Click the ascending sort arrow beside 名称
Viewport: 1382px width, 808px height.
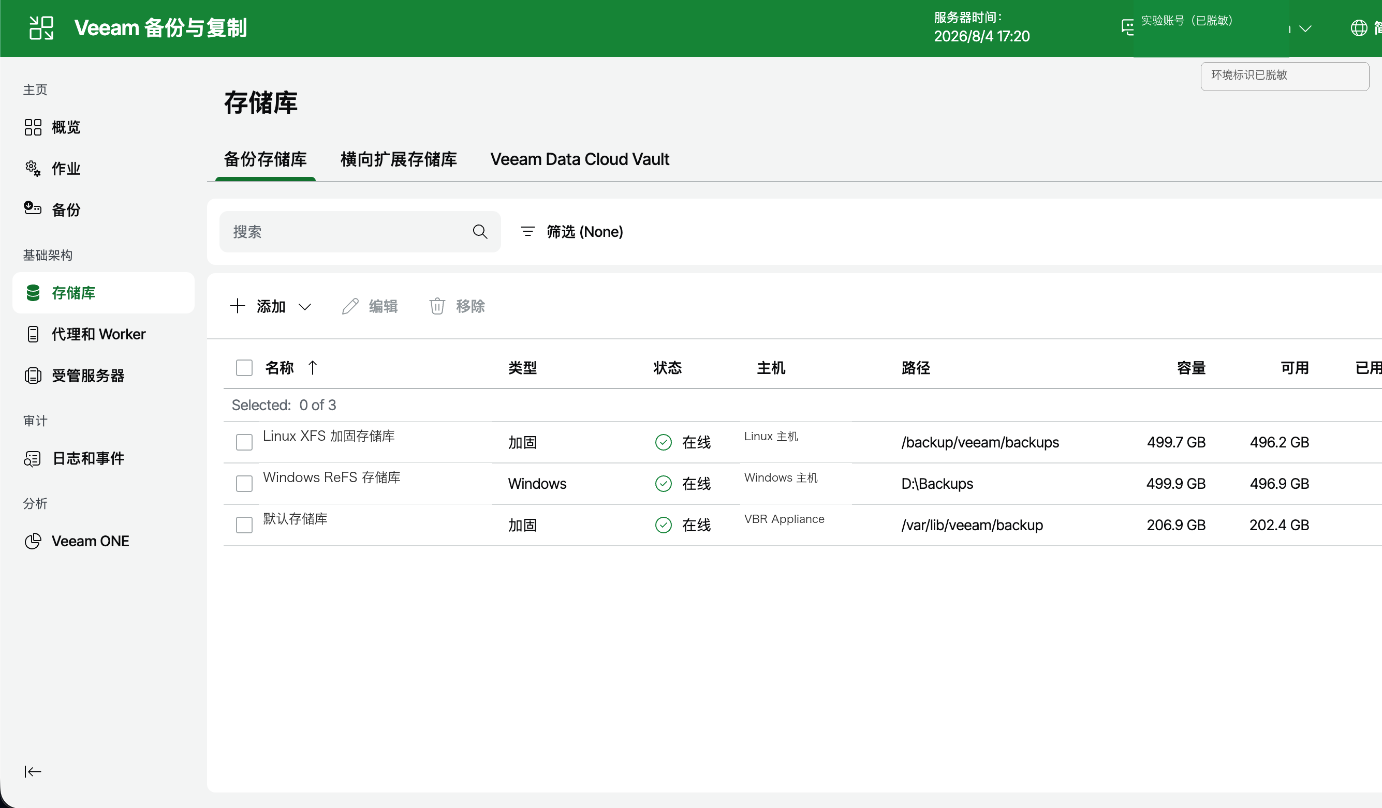click(313, 367)
